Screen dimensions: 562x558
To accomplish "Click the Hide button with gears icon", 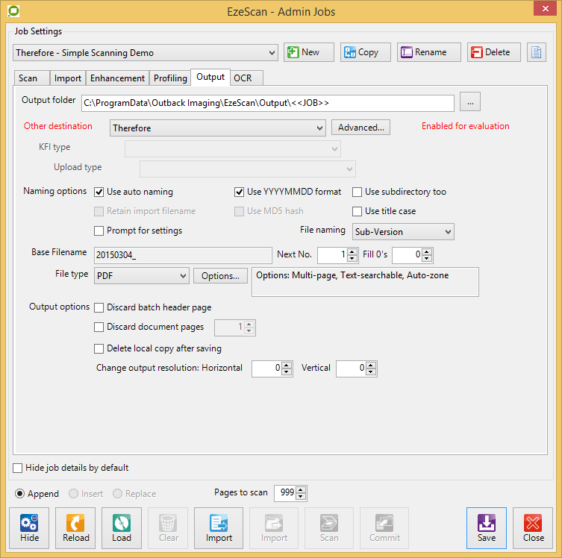I will point(30,528).
